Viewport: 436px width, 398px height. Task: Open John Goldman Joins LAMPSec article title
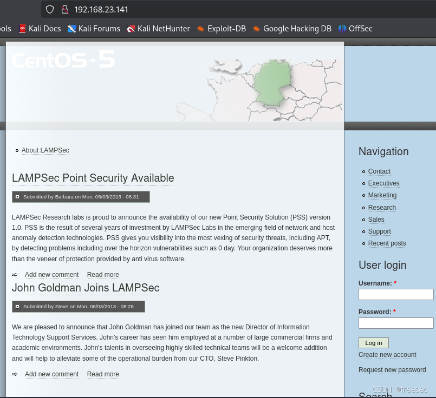click(x=86, y=288)
